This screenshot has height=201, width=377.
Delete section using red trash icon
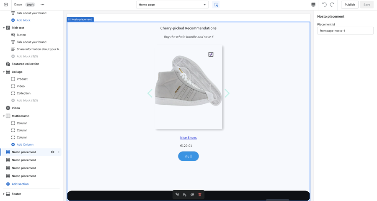[x=200, y=195]
